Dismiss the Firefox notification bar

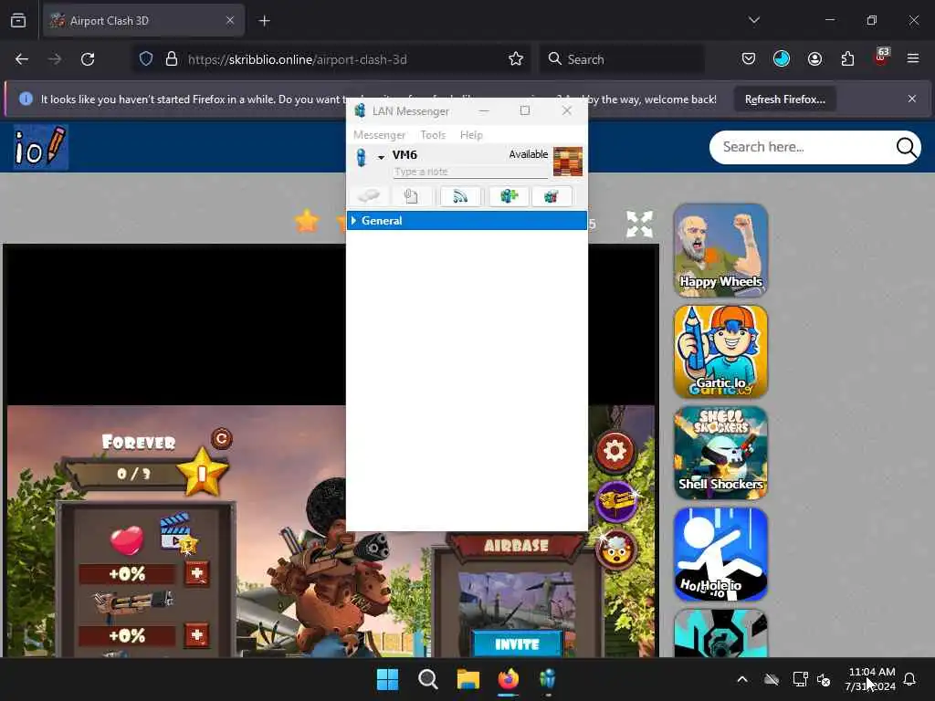pos(912,99)
